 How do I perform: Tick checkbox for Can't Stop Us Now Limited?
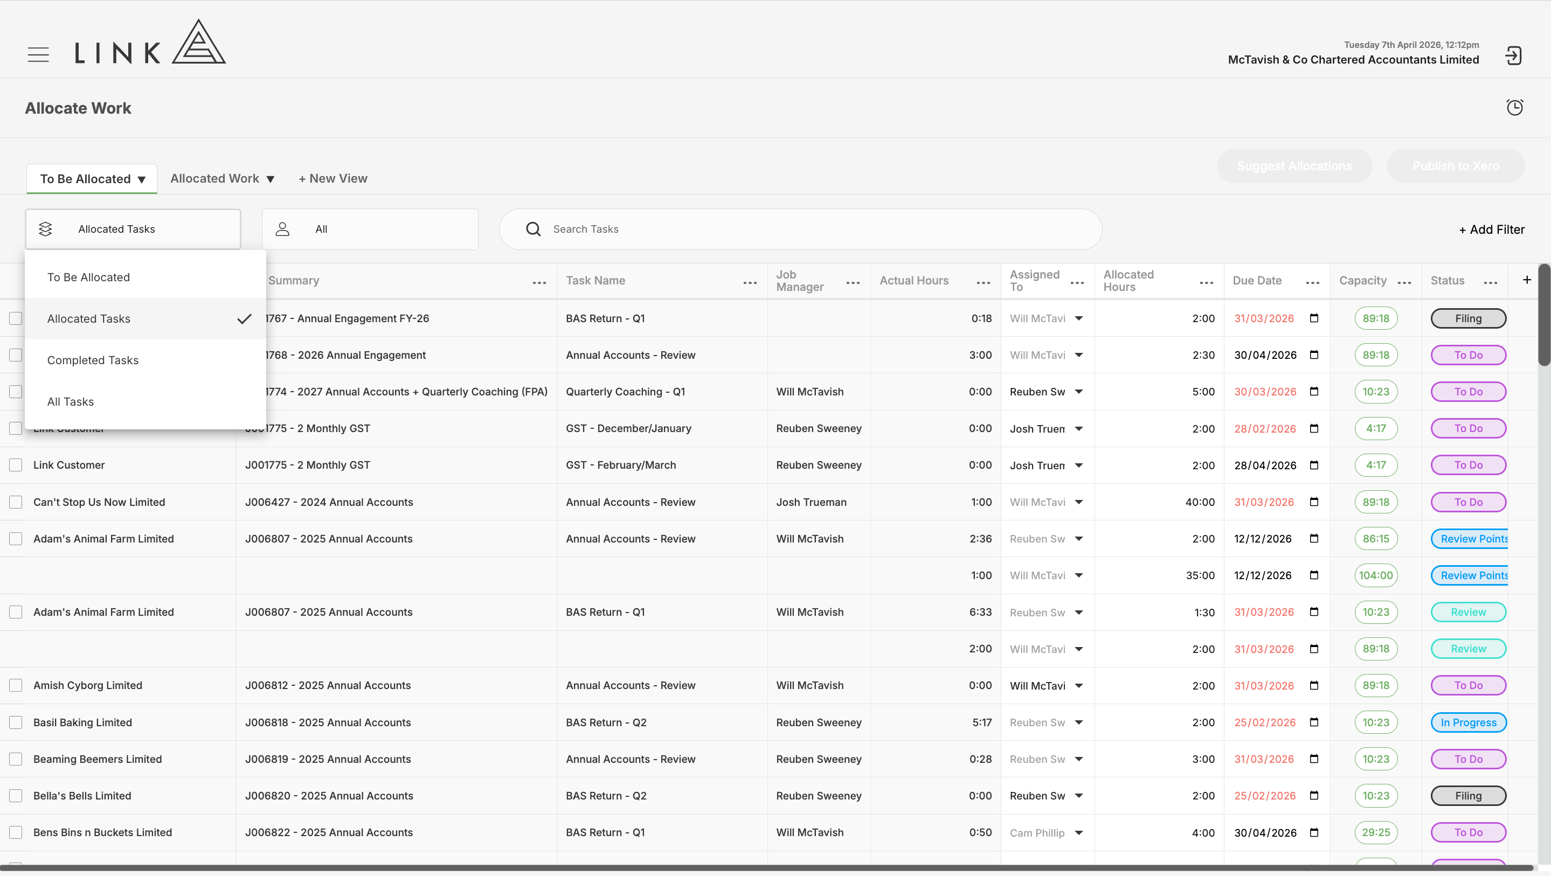click(x=16, y=502)
